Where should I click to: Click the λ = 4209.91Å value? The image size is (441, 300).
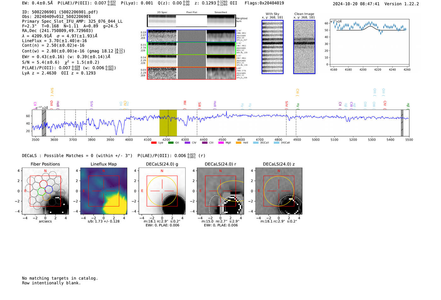pos(37,36)
